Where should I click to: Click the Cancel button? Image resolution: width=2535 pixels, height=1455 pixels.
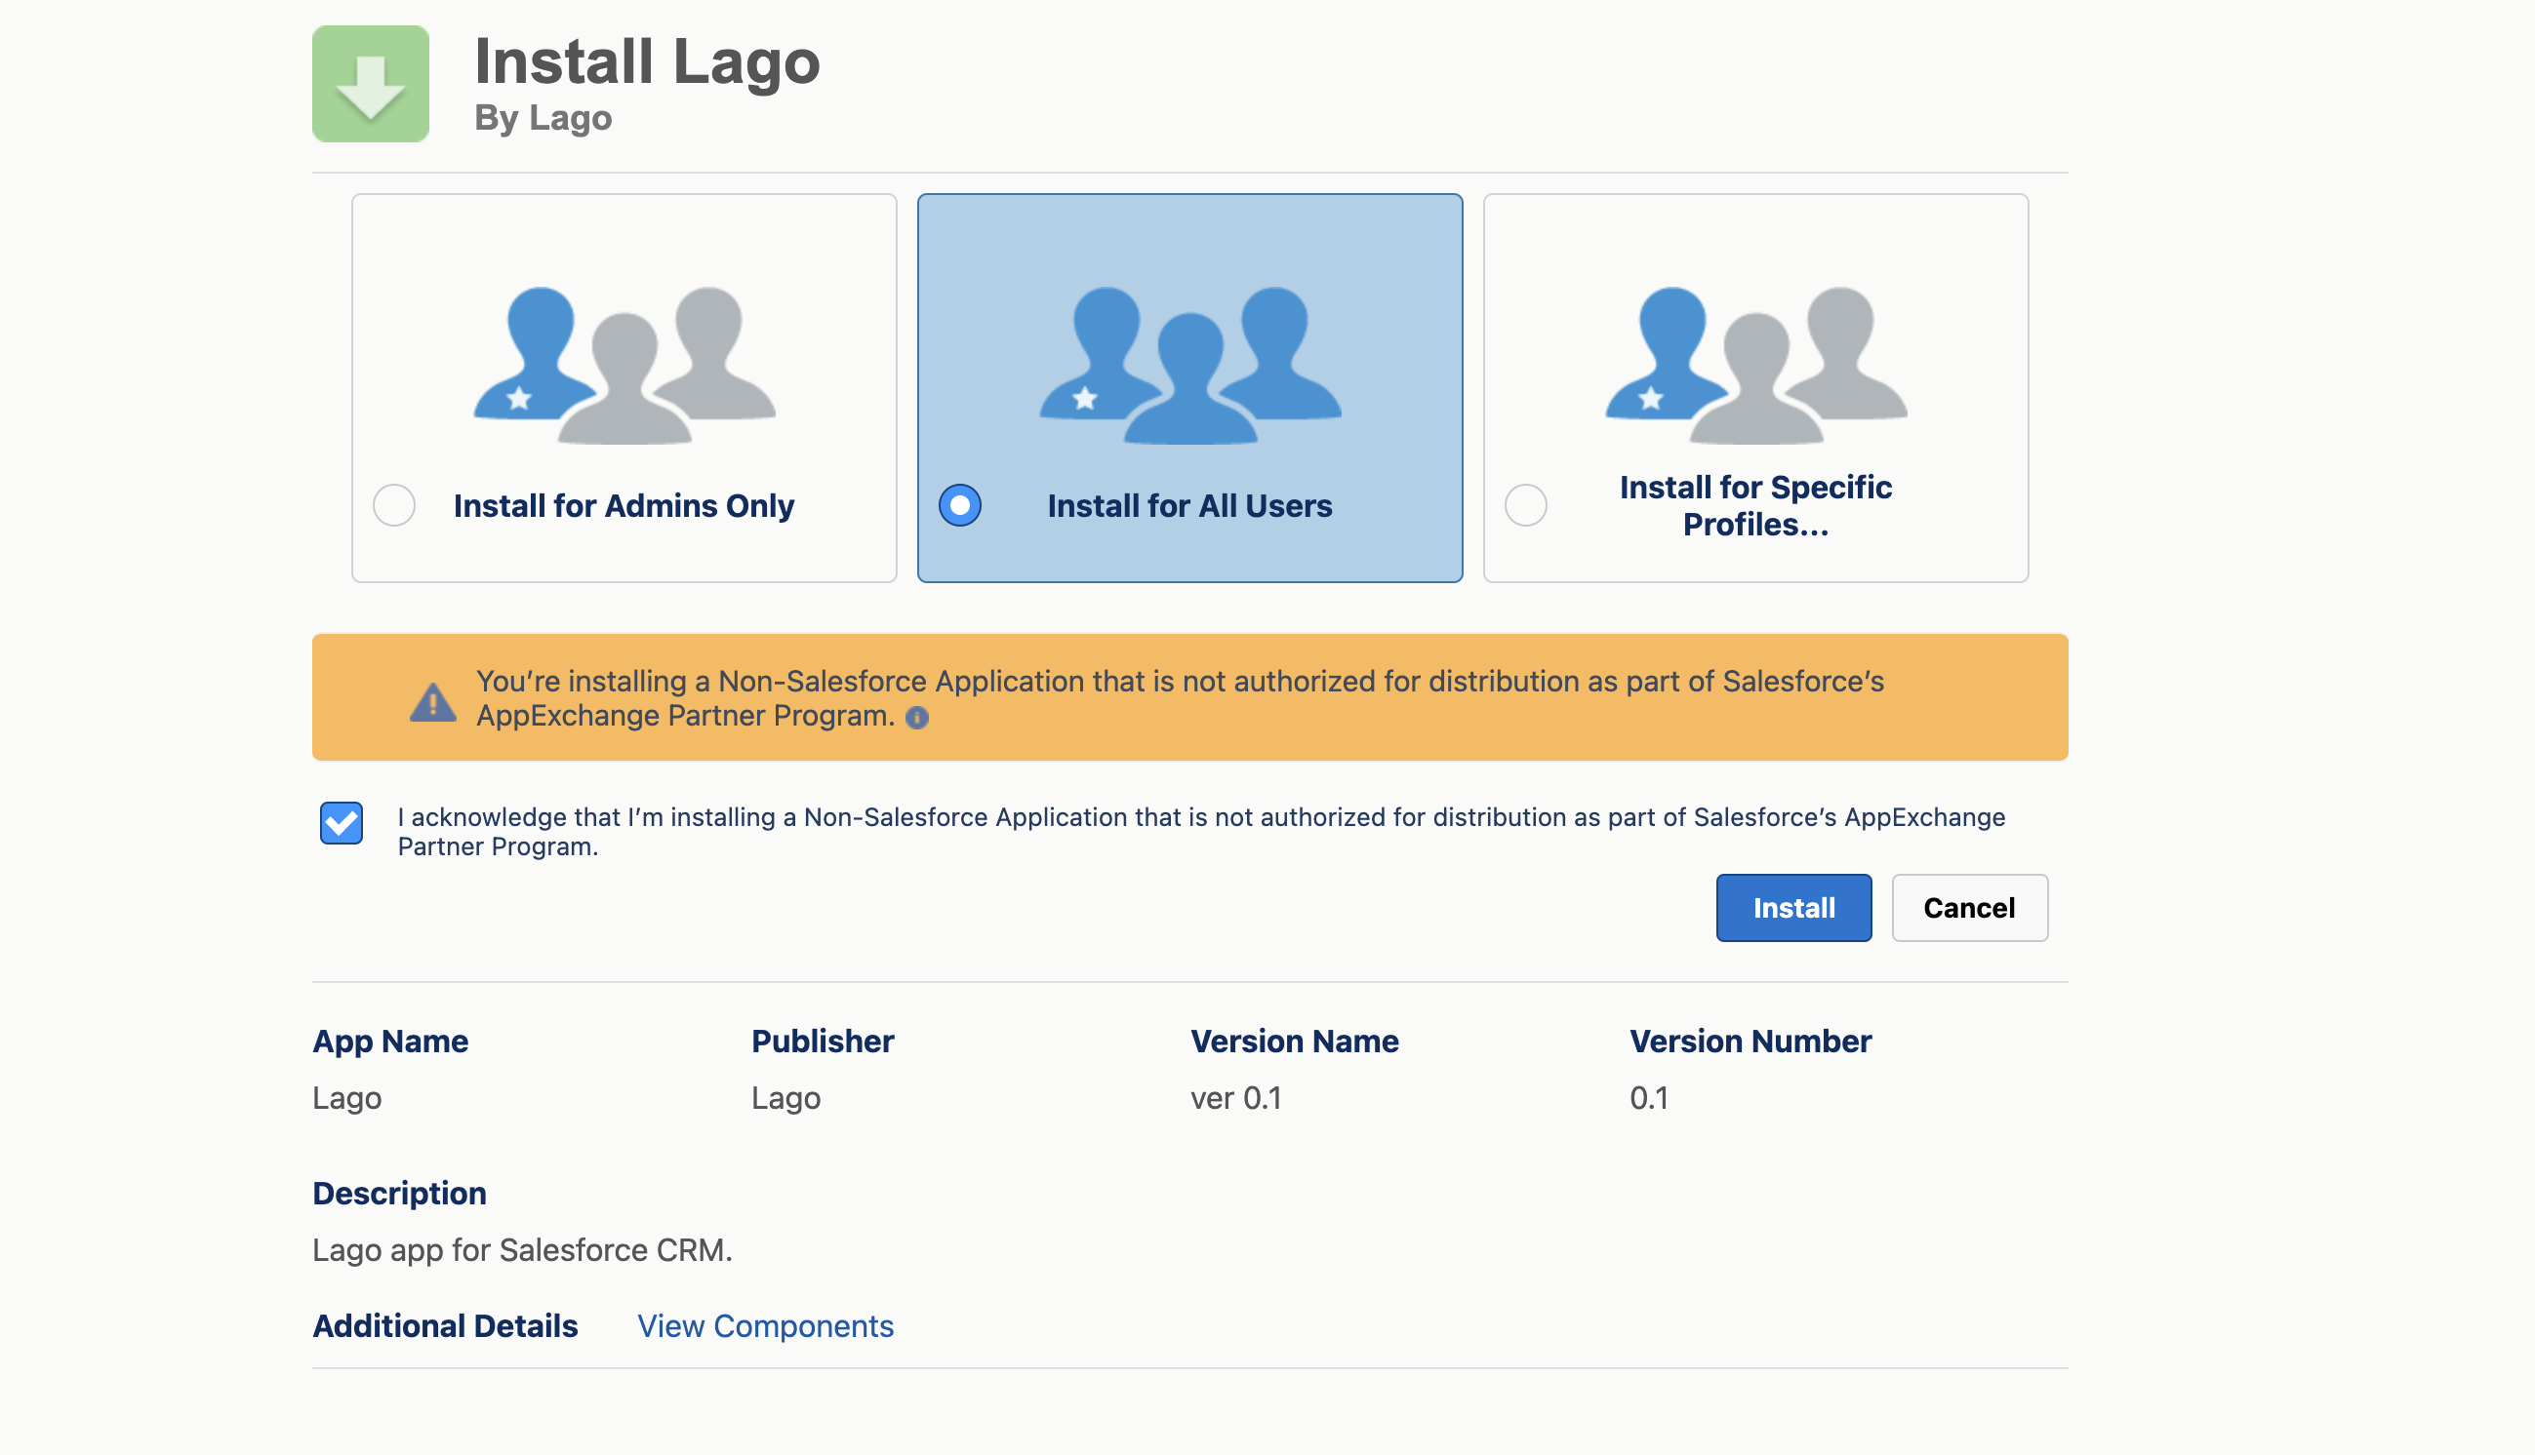[1969, 907]
